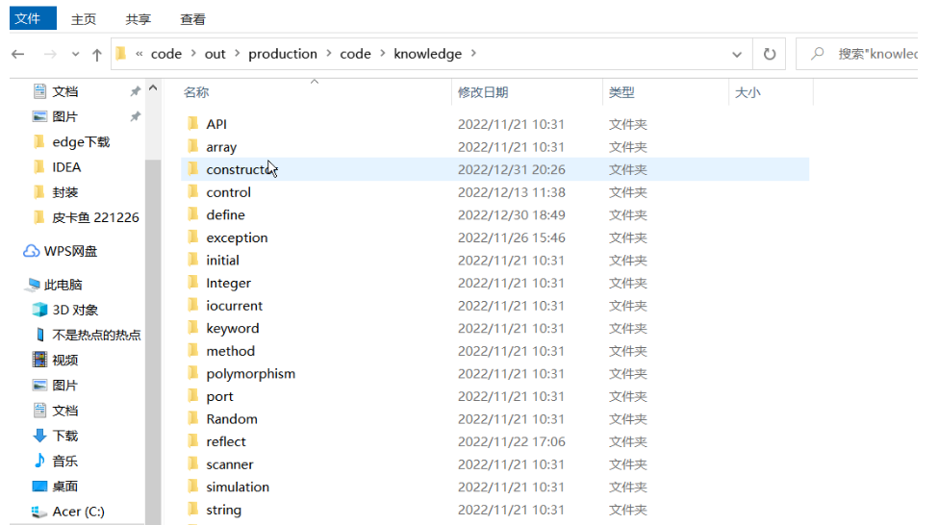Image resolution: width=938 pixels, height=525 pixels.
Task: Select the constructor folder icon
Action: 192,169
